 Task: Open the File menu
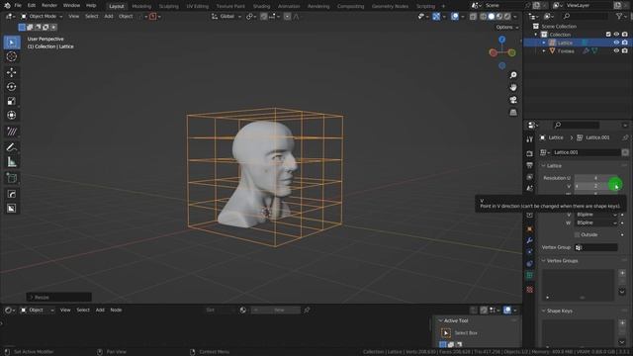click(x=18, y=6)
